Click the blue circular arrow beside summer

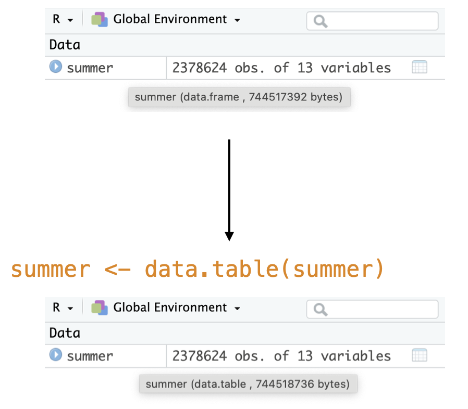(x=55, y=67)
